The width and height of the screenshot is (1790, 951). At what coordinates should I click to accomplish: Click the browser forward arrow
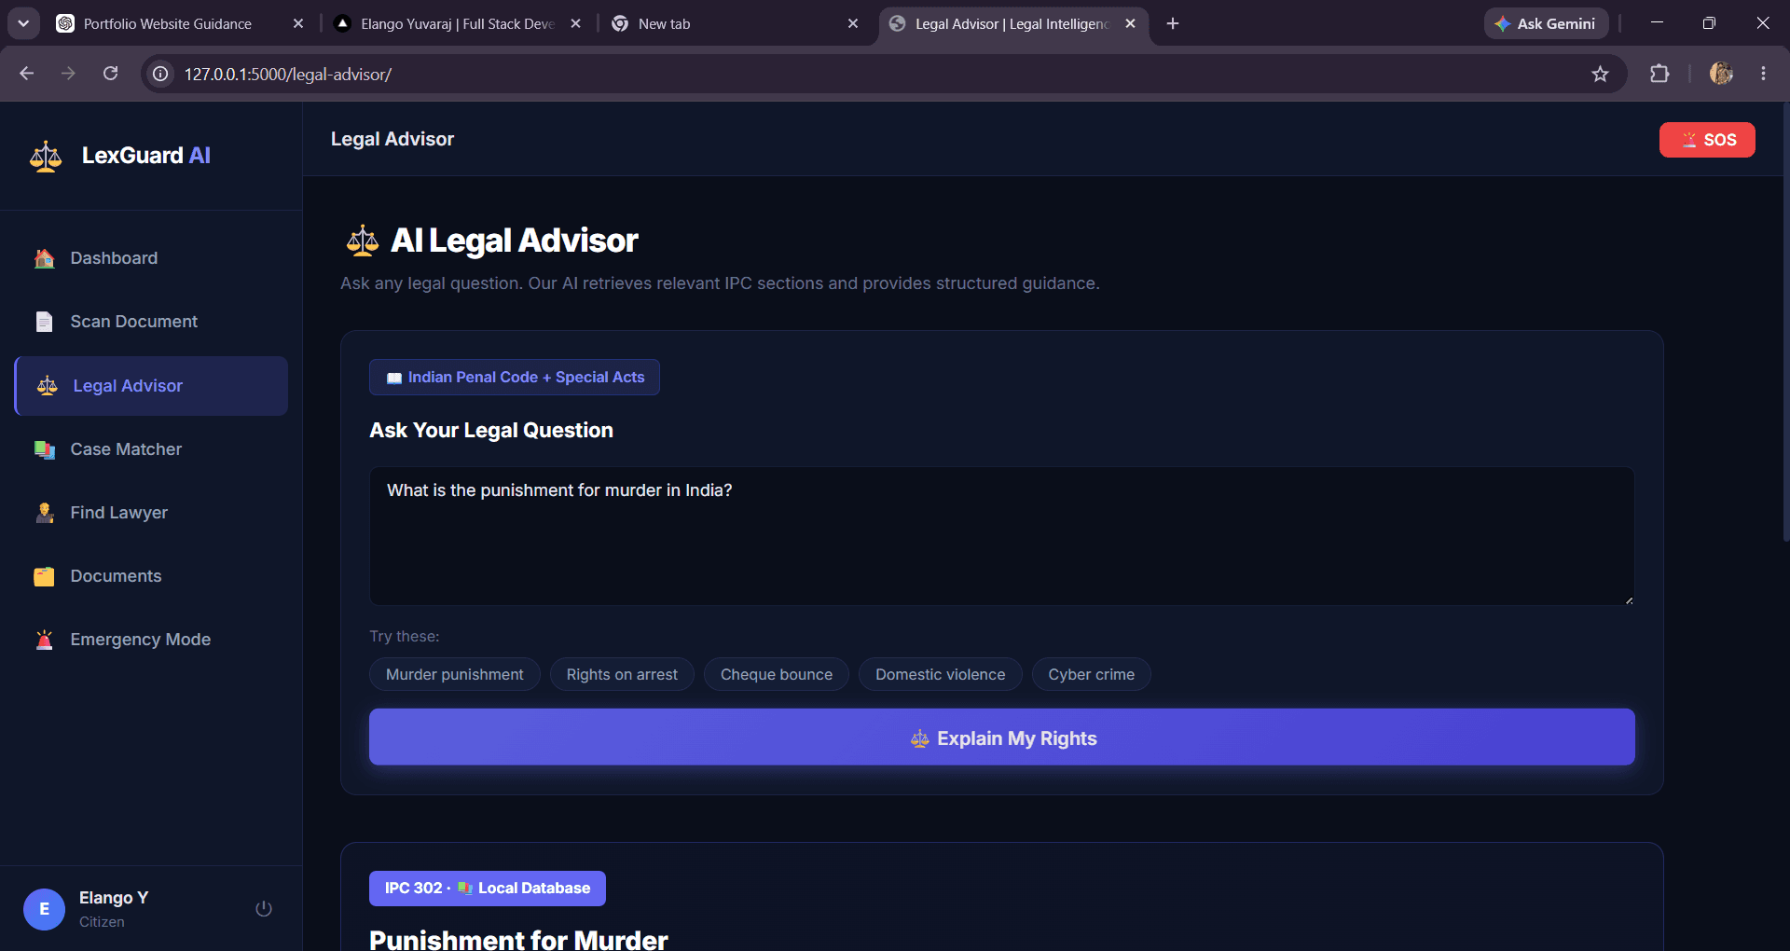pyautogui.click(x=68, y=74)
